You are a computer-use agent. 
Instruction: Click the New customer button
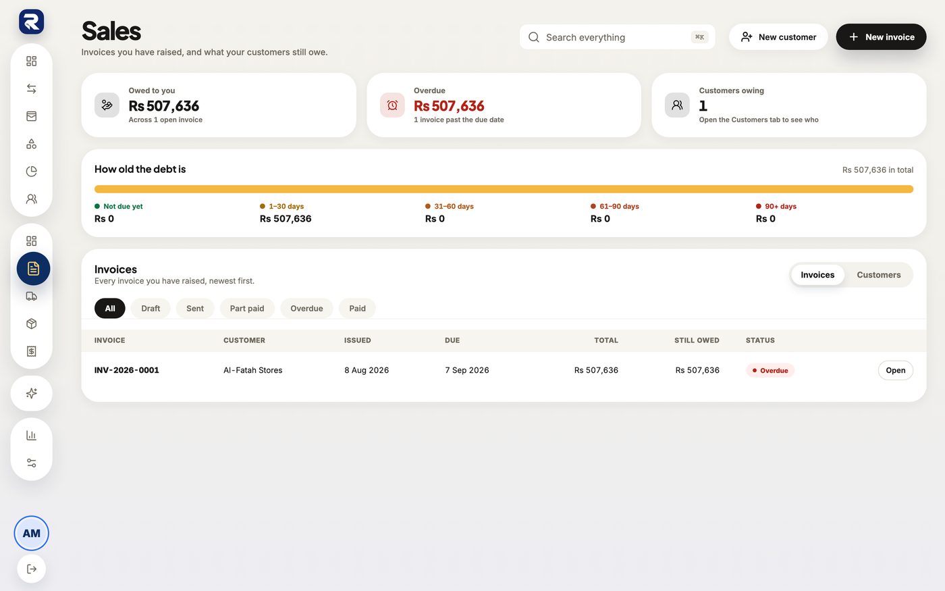[778, 37]
